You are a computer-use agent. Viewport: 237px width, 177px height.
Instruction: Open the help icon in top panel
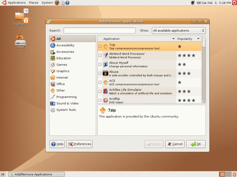(x=68, y=3)
